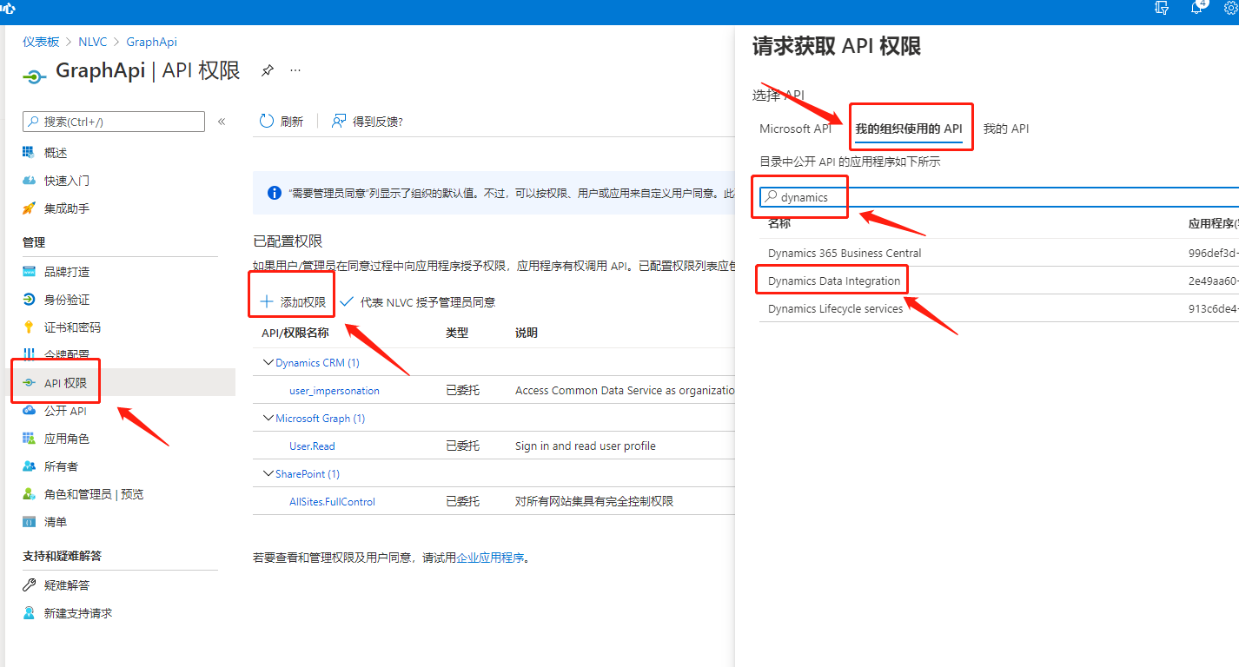Click the plus icon of 添加权限
The width and height of the screenshot is (1239, 667).
pos(266,302)
